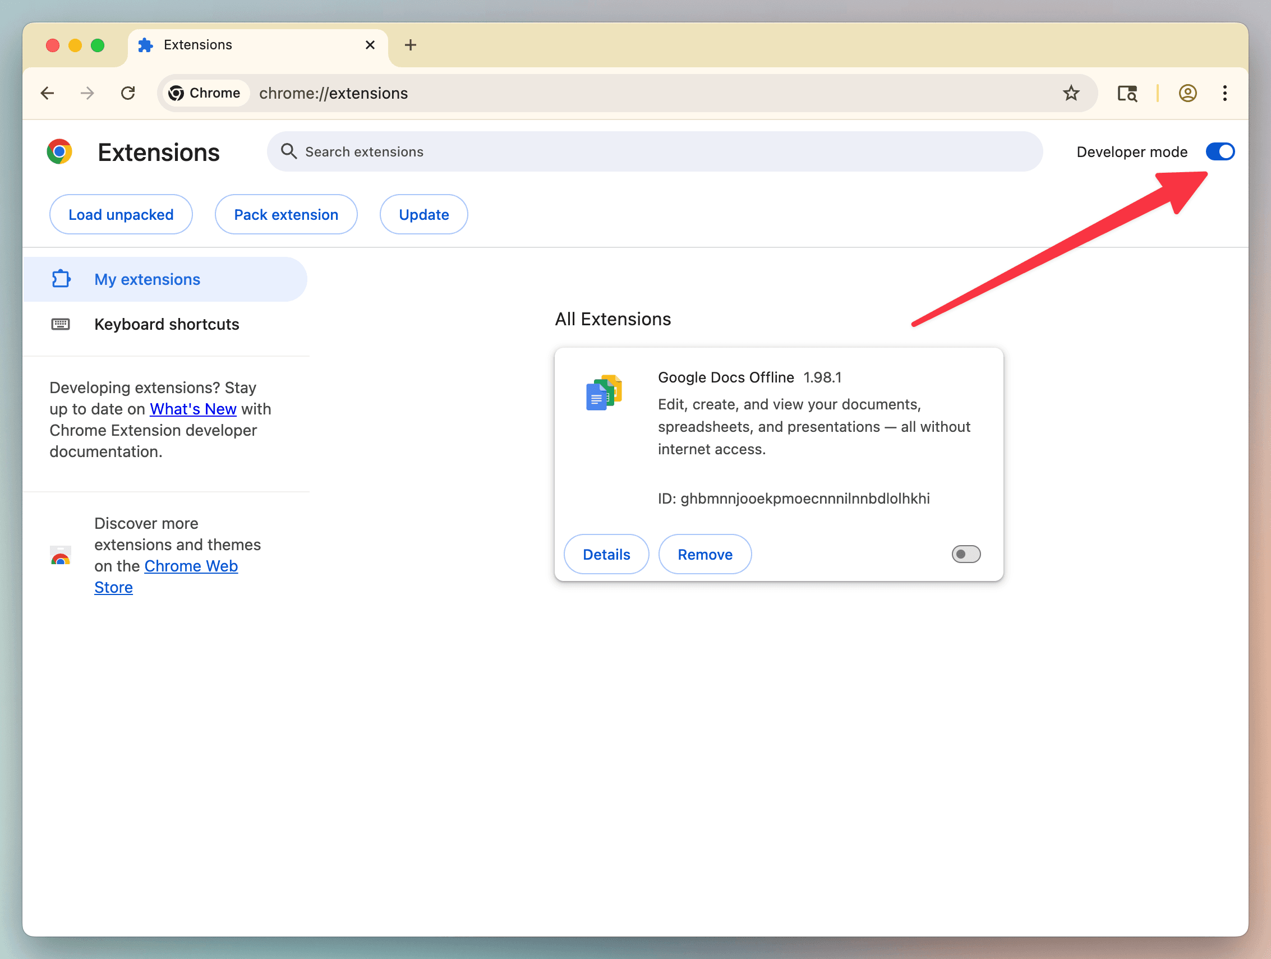This screenshot has width=1271, height=959.
Task: Click the Load unpacked button
Action: [x=121, y=214]
